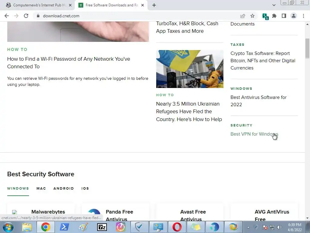Viewport: 310px width, 233px height.
Task: Open the shield checkmark taskbar app
Action: pyautogui.click(x=139, y=227)
